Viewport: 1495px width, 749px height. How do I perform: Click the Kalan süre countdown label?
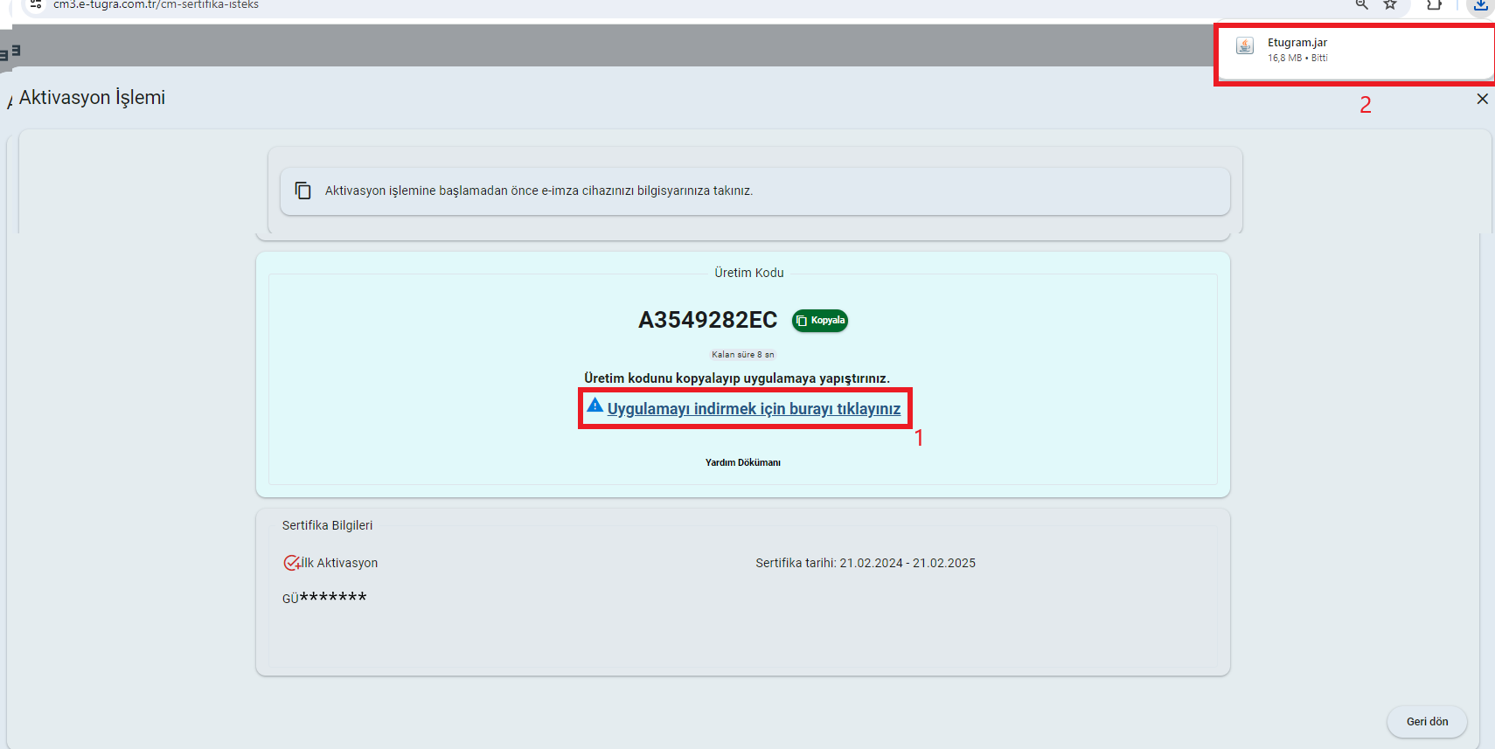[x=742, y=355]
